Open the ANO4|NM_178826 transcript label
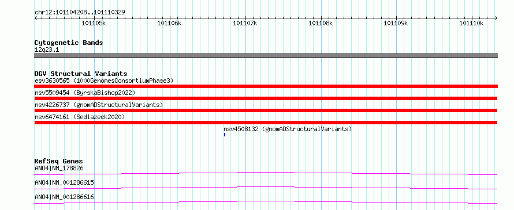The image size is (514, 210). (59, 169)
